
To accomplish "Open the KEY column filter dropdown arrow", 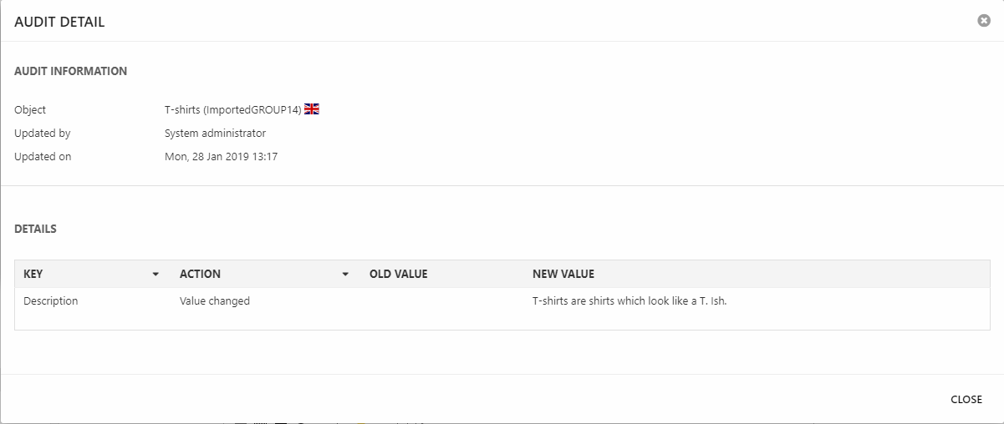I will [x=155, y=274].
